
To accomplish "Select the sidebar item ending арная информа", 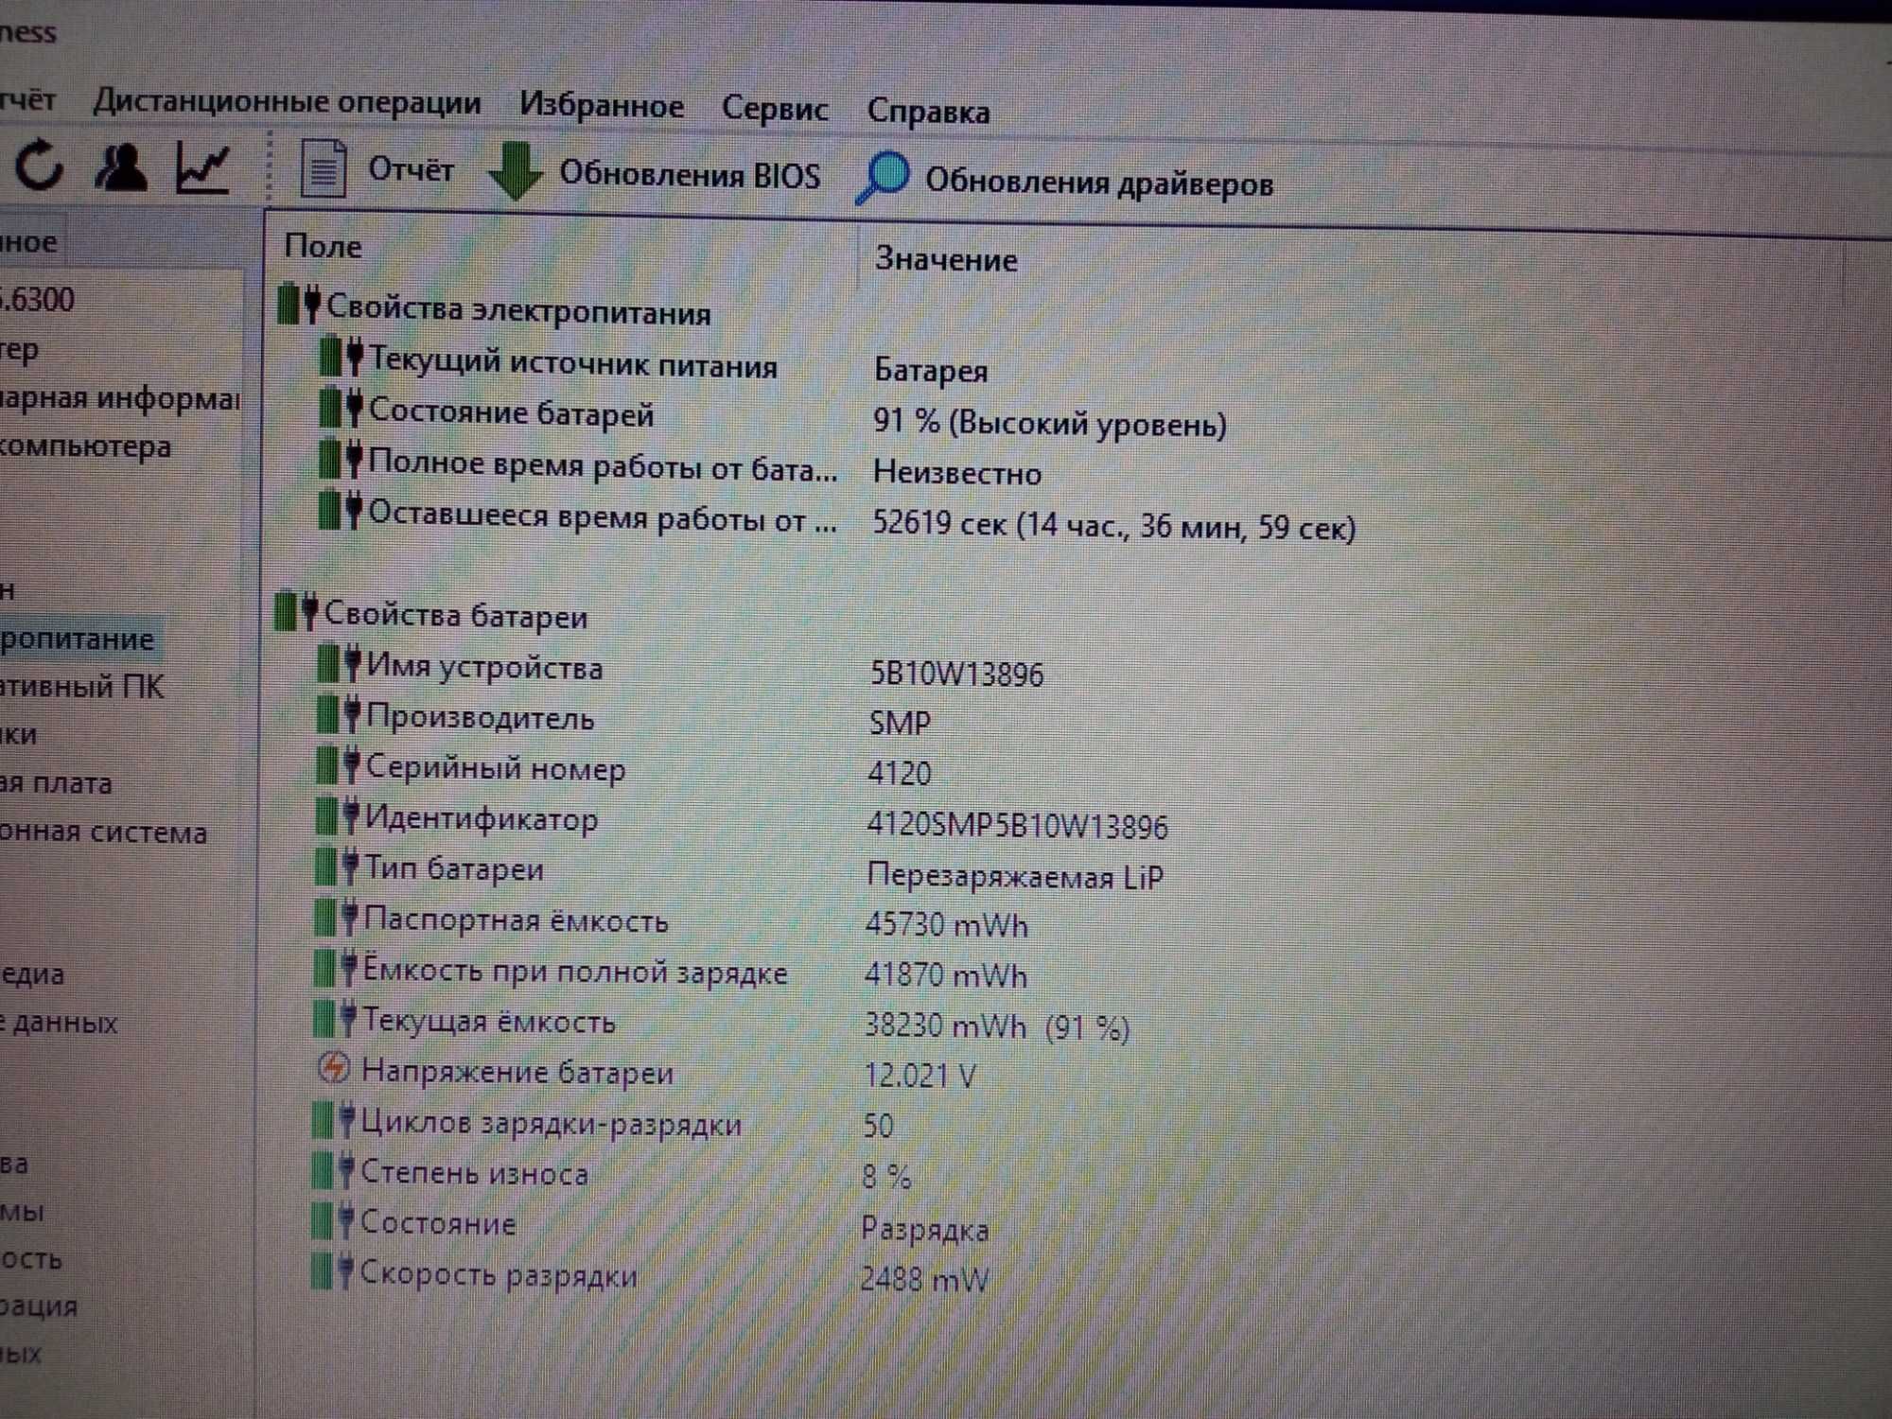I will [119, 398].
